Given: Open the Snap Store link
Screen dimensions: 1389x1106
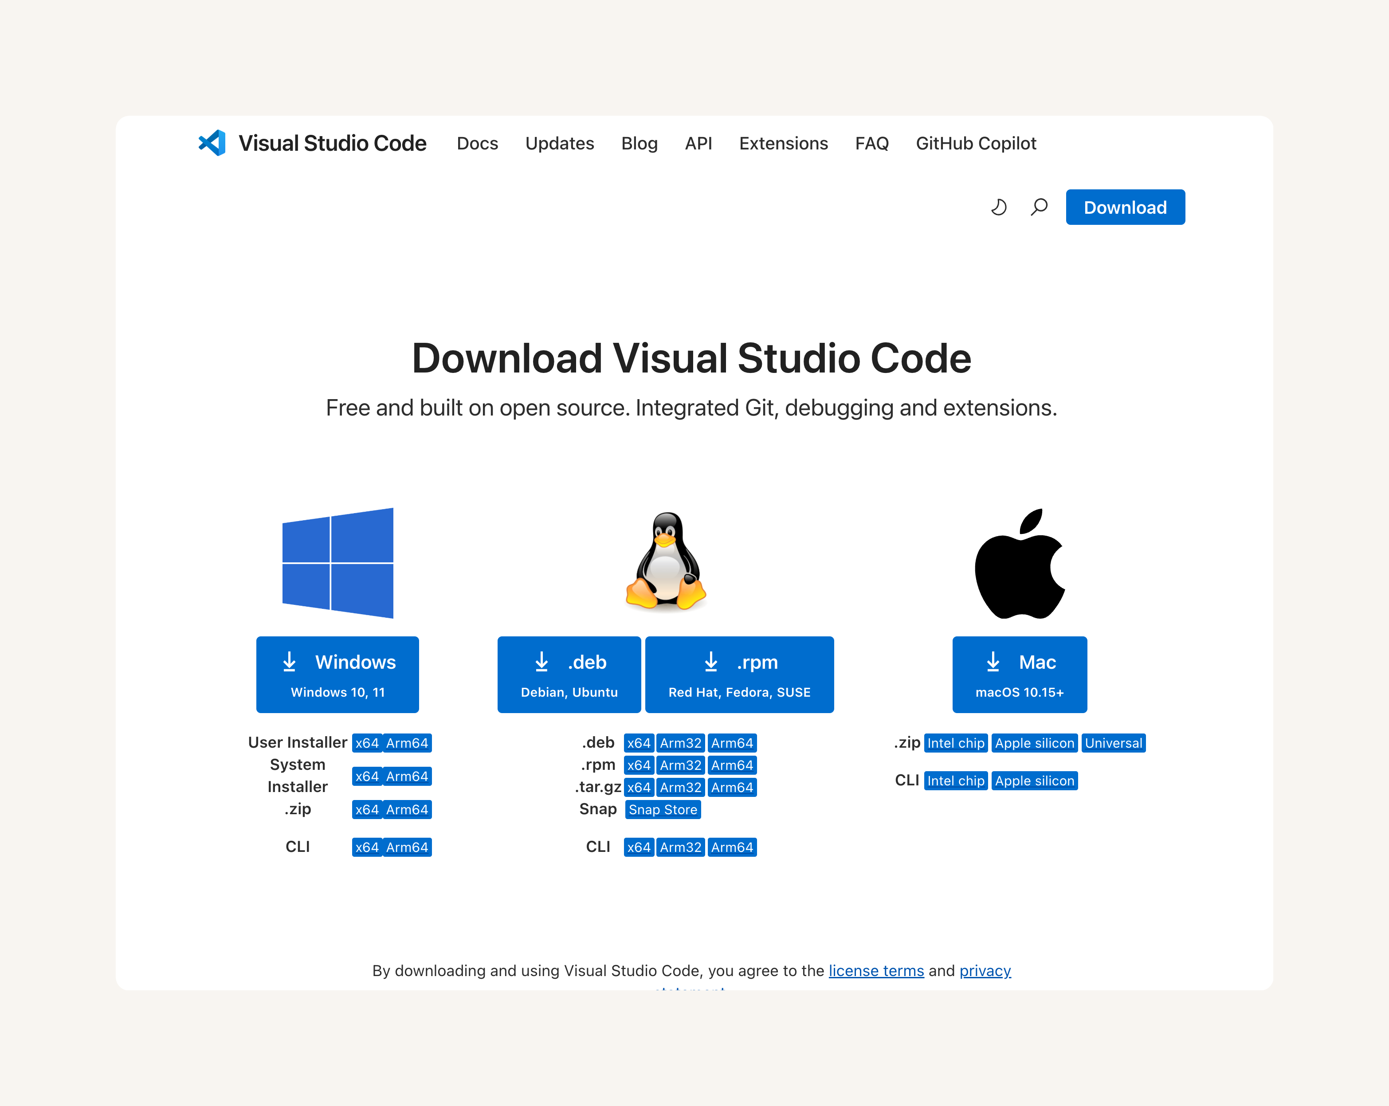Looking at the screenshot, I should coord(663,810).
